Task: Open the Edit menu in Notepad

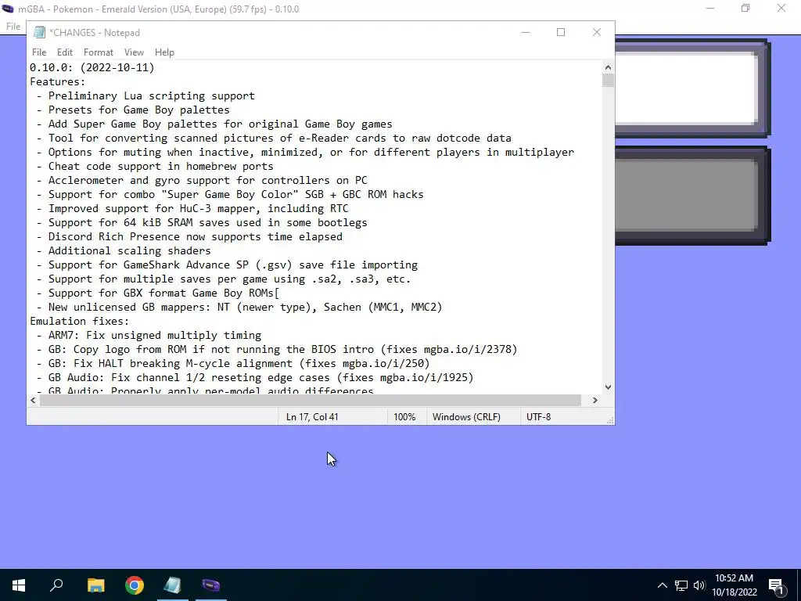Action: [x=64, y=52]
